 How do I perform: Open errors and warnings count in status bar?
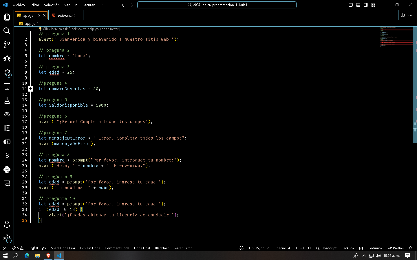coord(19,248)
